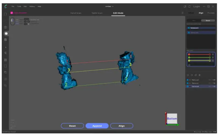The image size is (218, 135).
Task: Click the green marker 2 on the right model
Action: coord(126,79)
